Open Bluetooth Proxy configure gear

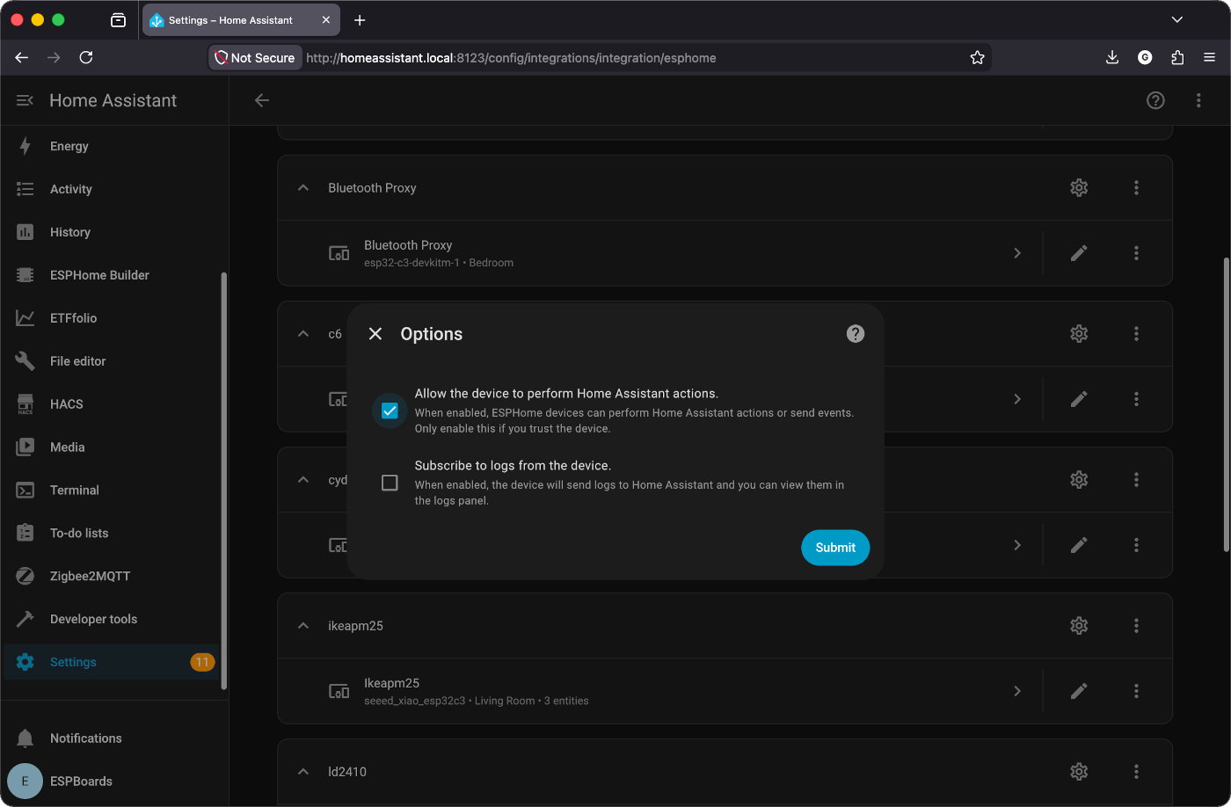point(1079,188)
